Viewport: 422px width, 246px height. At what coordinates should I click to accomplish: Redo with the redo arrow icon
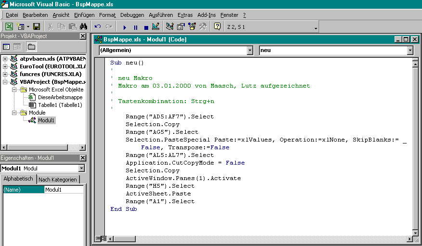(109, 26)
